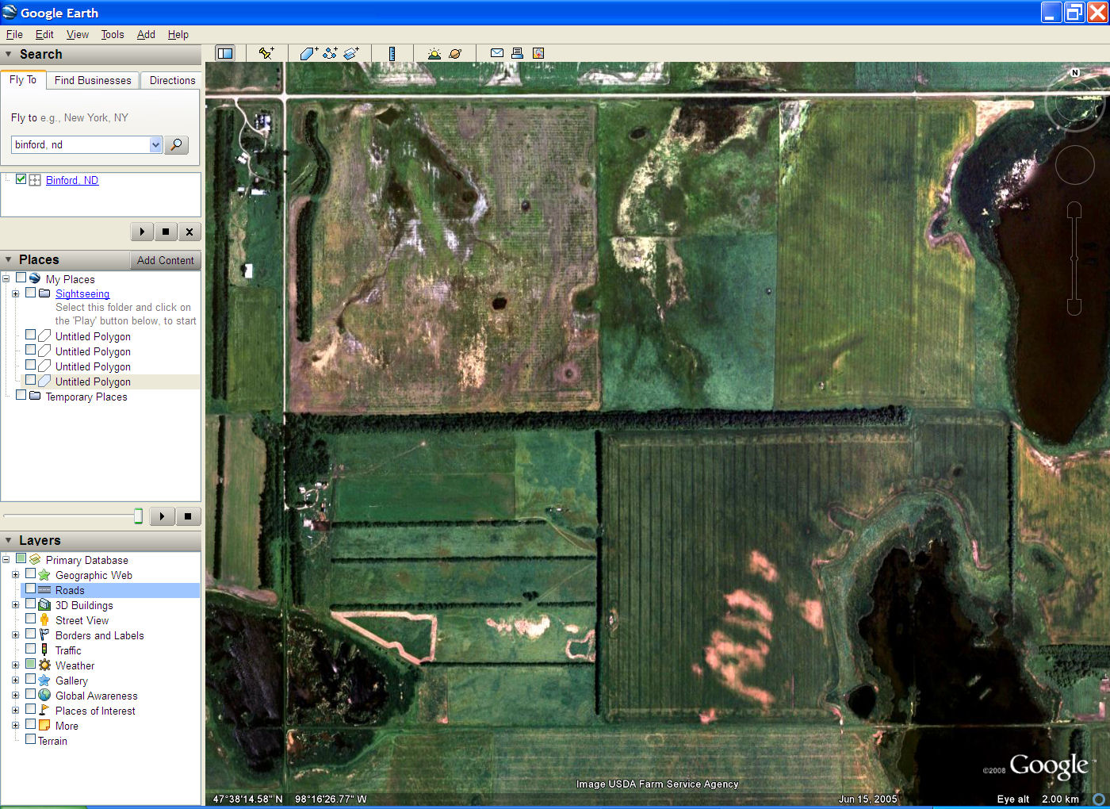Collapse the Search panel triangle
Image resolution: width=1110 pixels, height=809 pixels.
pyautogui.click(x=9, y=54)
